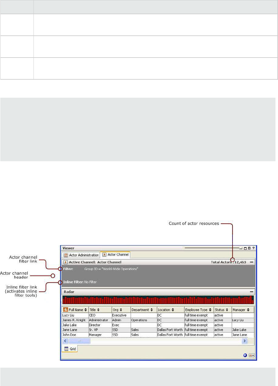This screenshot has width=278, height=386.
Task: Click the Viewer help question mark icon
Action: (x=253, y=248)
